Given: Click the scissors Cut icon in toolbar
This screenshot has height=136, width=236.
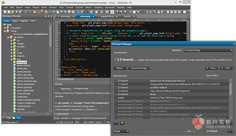Looking at the screenshot, I should (x=130, y=12).
